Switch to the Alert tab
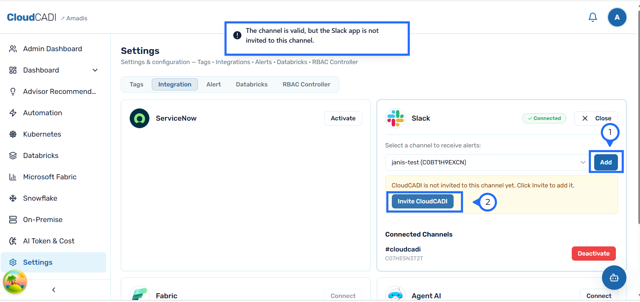This screenshot has height=302, width=640. click(x=214, y=84)
